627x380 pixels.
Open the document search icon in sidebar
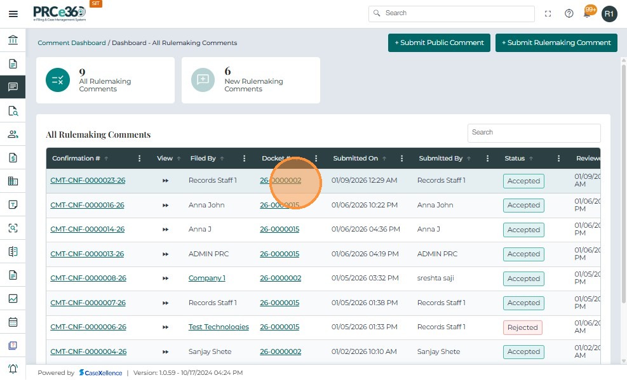[x=13, y=111]
